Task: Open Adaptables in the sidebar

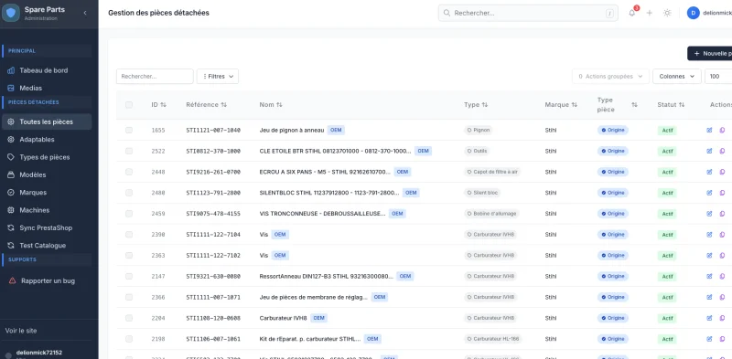Action: (x=47, y=140)
